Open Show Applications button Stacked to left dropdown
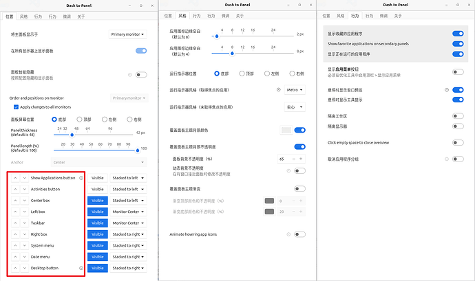 128,178
